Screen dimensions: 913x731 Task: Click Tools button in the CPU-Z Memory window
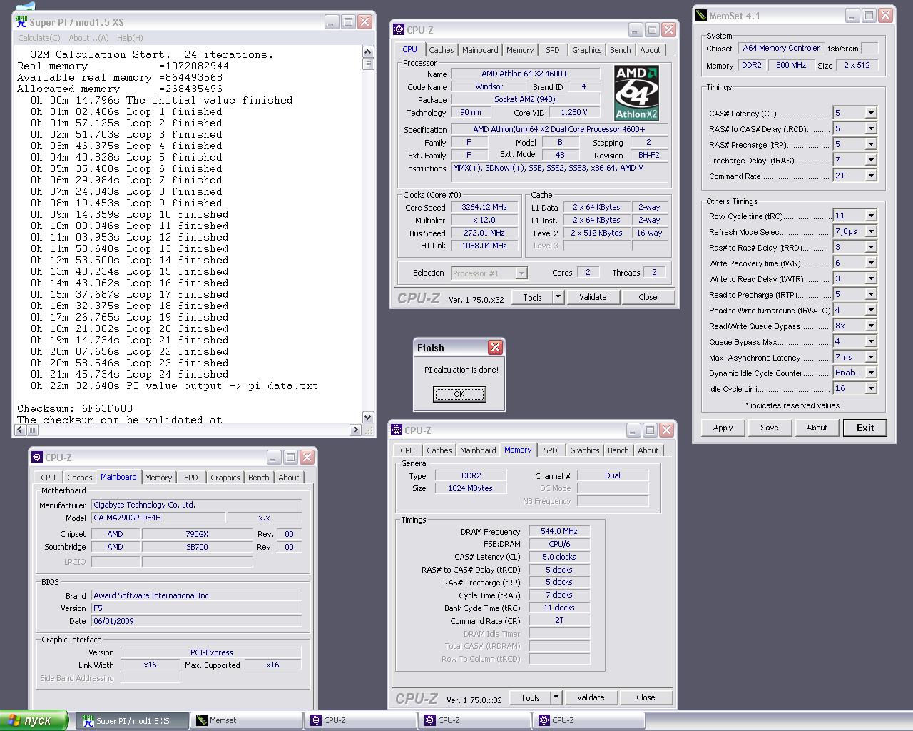coord(530,697)
